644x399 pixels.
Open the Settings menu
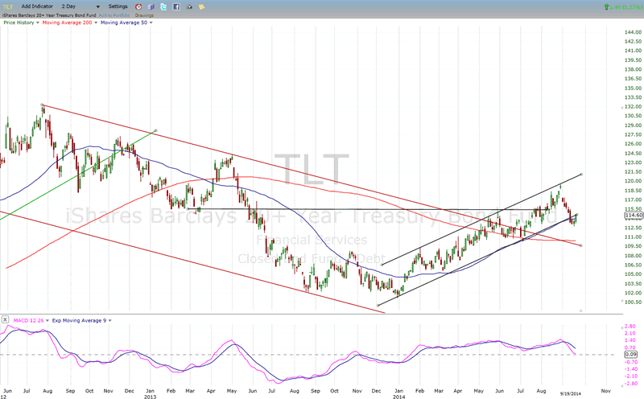coord(118,6)
